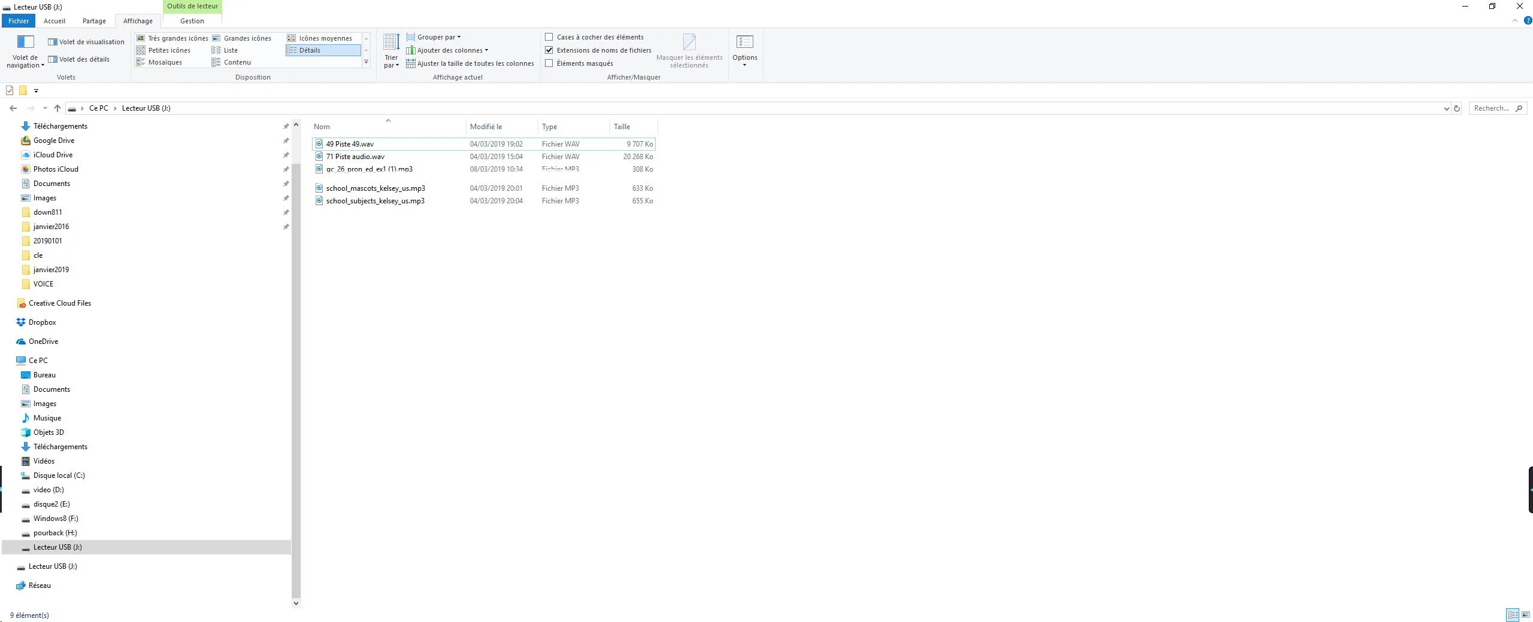This screenshot has height=622, width=1533.
Task: Switch to the Accueil ribbon tab
Action: 54,21
